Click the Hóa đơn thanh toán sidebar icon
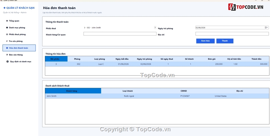 click(7, 48)
